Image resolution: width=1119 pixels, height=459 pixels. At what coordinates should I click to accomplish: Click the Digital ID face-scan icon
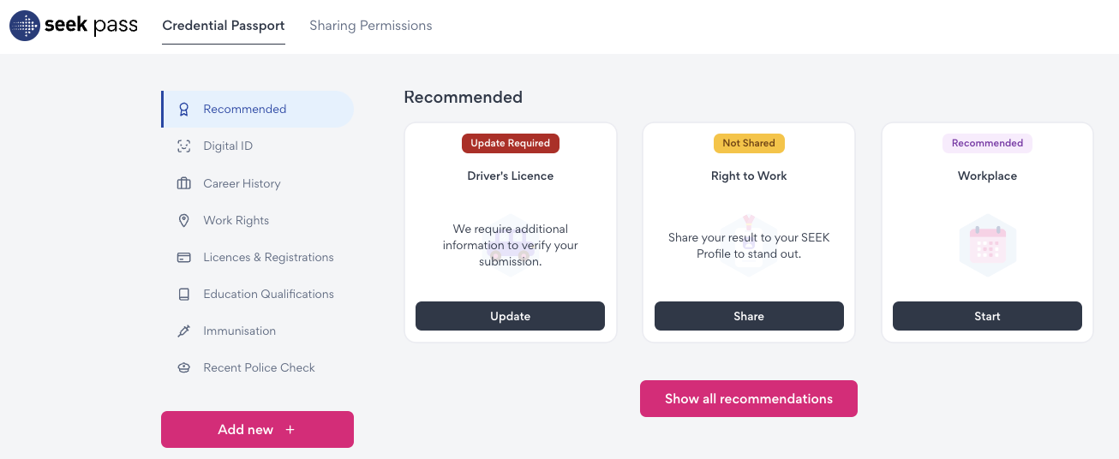[183, 146]
